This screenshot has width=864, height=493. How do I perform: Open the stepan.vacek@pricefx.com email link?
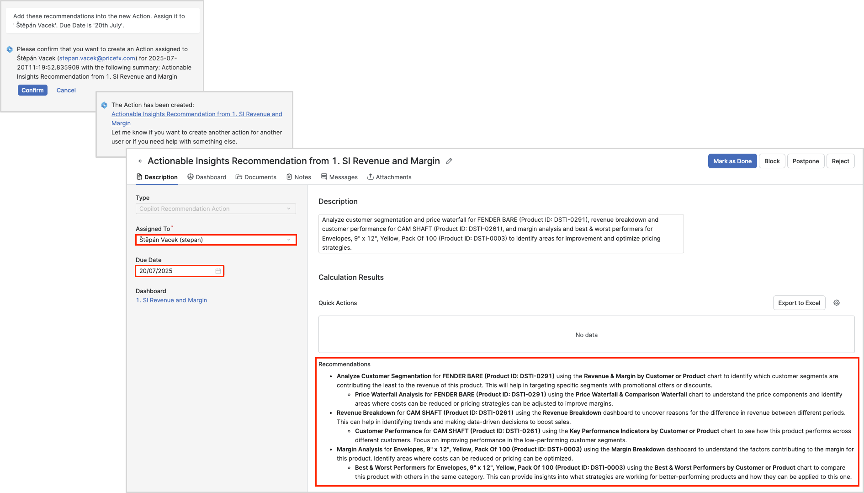pyautogui.click(x=97, y=58)
